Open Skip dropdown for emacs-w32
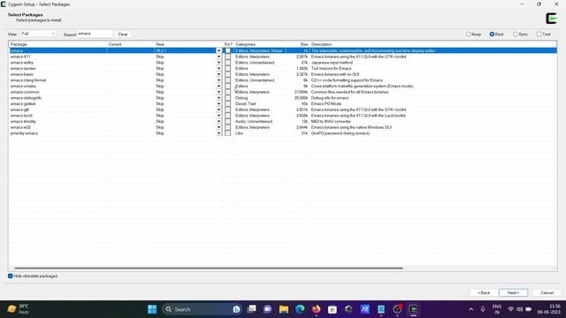566x318 pixels. (218, 127)
